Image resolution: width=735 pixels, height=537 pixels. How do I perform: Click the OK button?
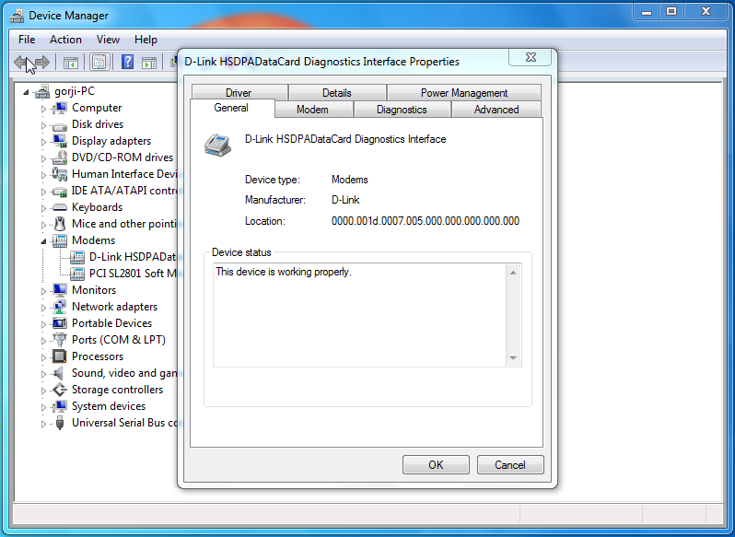point(436,465)
